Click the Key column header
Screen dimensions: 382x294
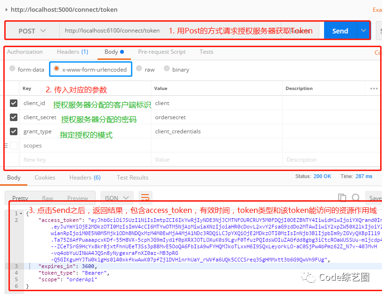(x=27, y=89)
